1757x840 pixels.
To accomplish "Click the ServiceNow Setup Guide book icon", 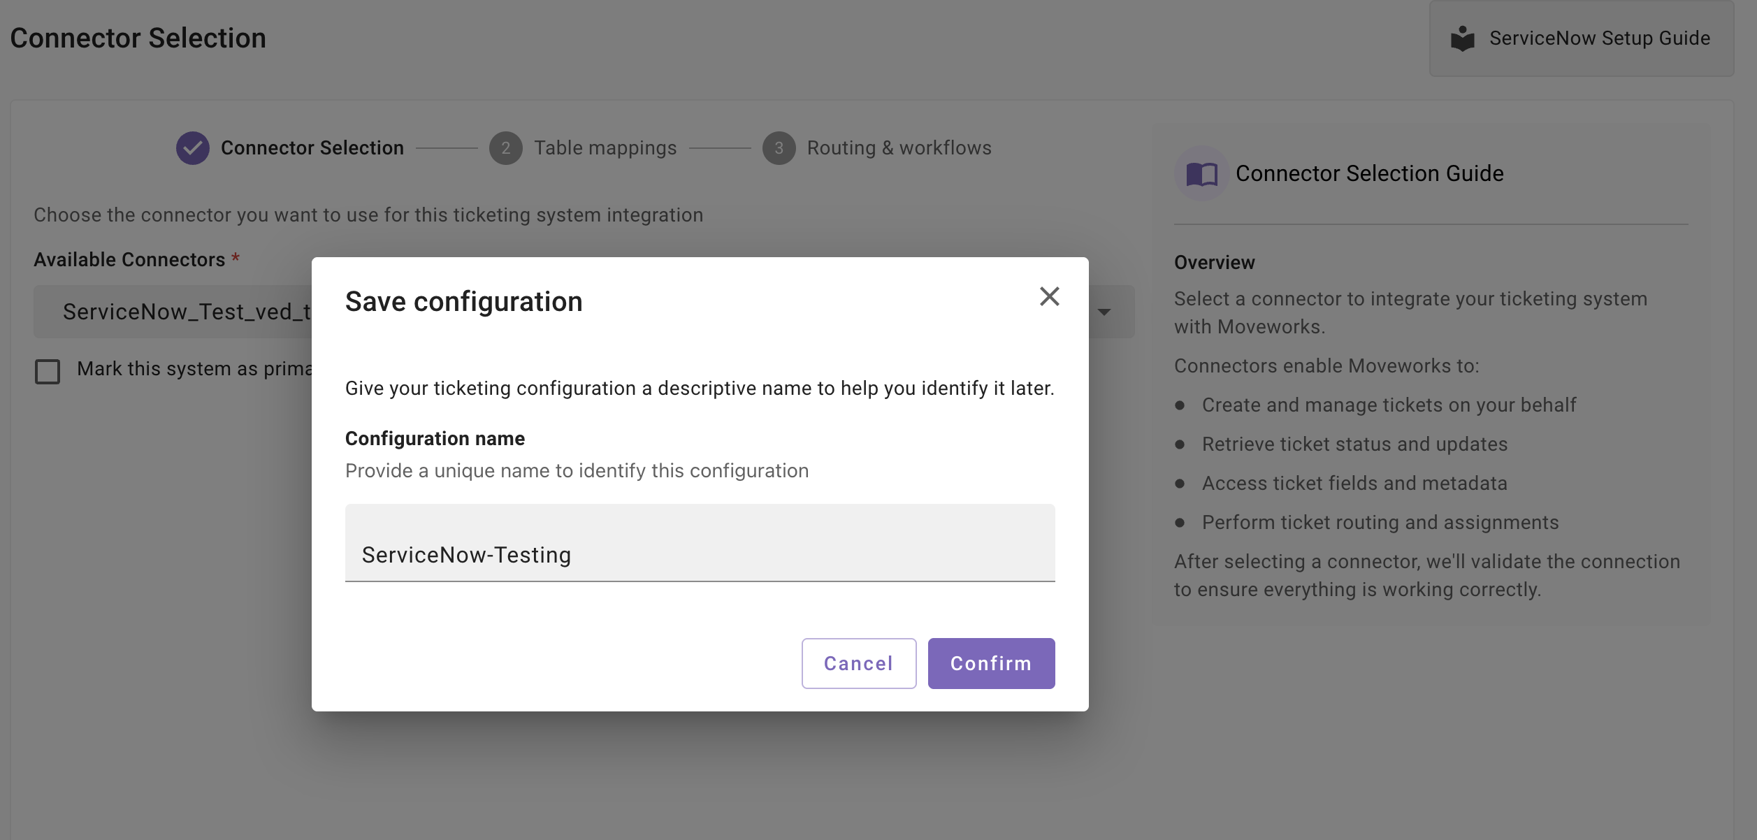I will (x=1462, y=38).
